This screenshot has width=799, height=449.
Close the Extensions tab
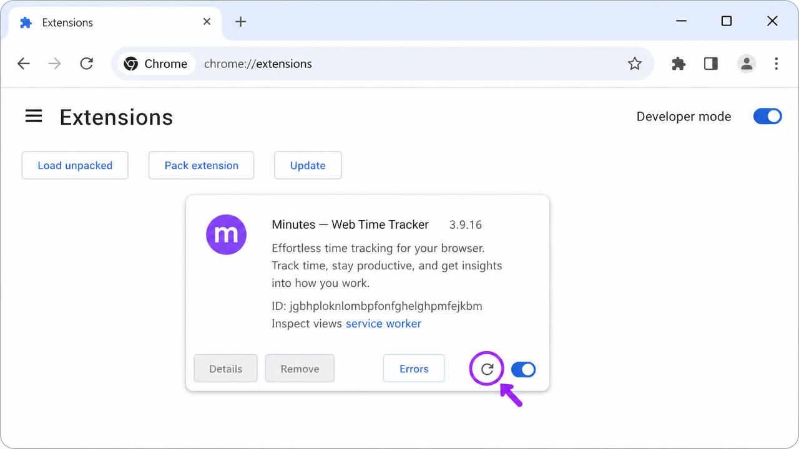[x=207, y=22]
